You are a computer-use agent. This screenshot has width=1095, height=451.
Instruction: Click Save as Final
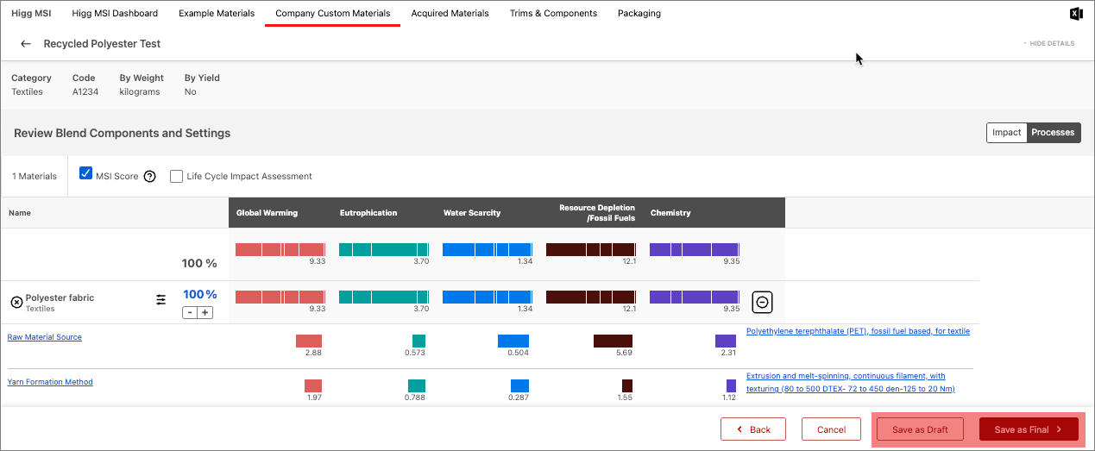1029,429
